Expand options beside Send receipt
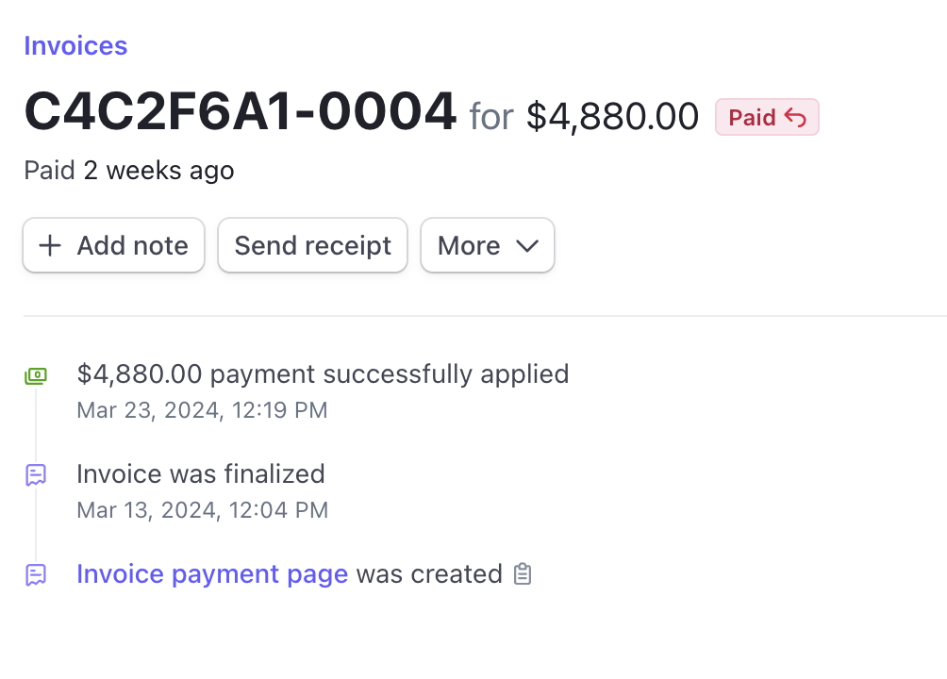947x679 pixels. [488, 245]
